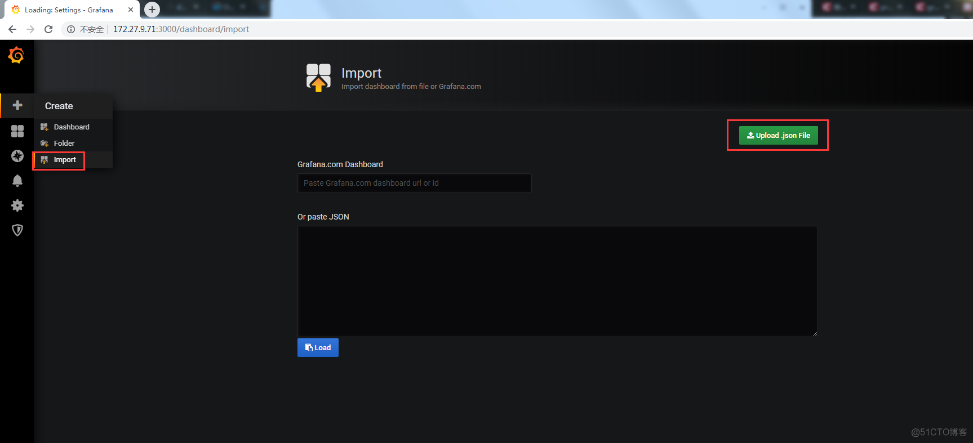Select Dashboard in the Create menu
Image resolution: width=973 pixels, height=443 pixels.
(x=73, y=127)
